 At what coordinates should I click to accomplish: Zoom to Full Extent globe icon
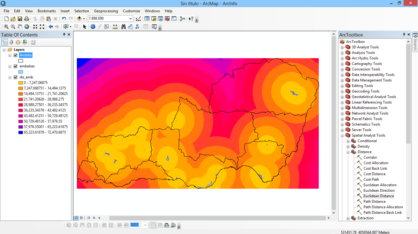coord(27,27)
